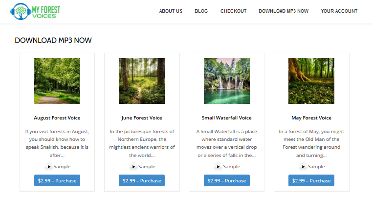Click the August Forest Voice title link
The image size is (373, 197).
[57, 118]
